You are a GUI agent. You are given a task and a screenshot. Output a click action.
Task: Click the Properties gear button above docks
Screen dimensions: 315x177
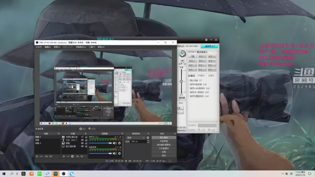pos(83,129)
